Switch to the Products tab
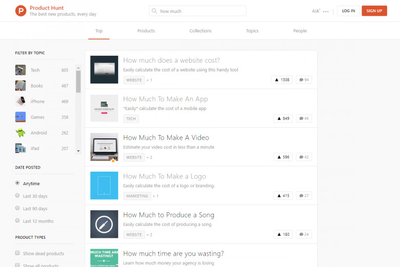Viewport: 400px width, 267px height. 146,31
